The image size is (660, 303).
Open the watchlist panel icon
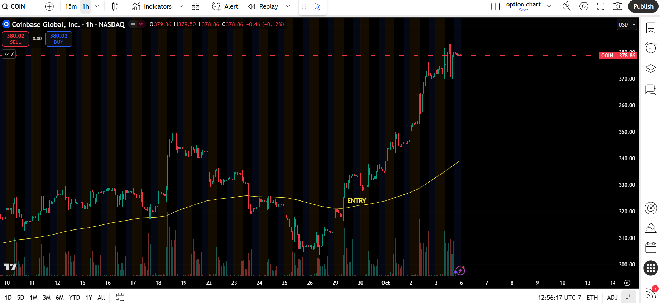(651, 28)
